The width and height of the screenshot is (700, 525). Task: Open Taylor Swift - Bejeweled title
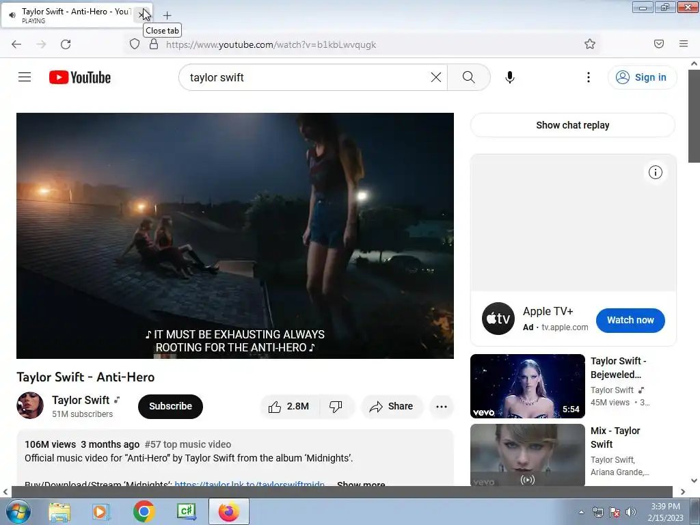(618, 368)
